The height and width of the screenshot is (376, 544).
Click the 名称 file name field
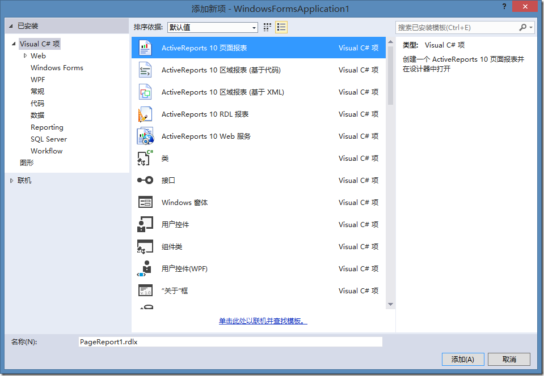click(230, 341)
